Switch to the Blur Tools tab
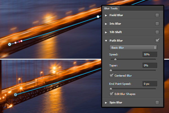Image resolution: width=169 pixels, height=113 pixels. point(111,8)
